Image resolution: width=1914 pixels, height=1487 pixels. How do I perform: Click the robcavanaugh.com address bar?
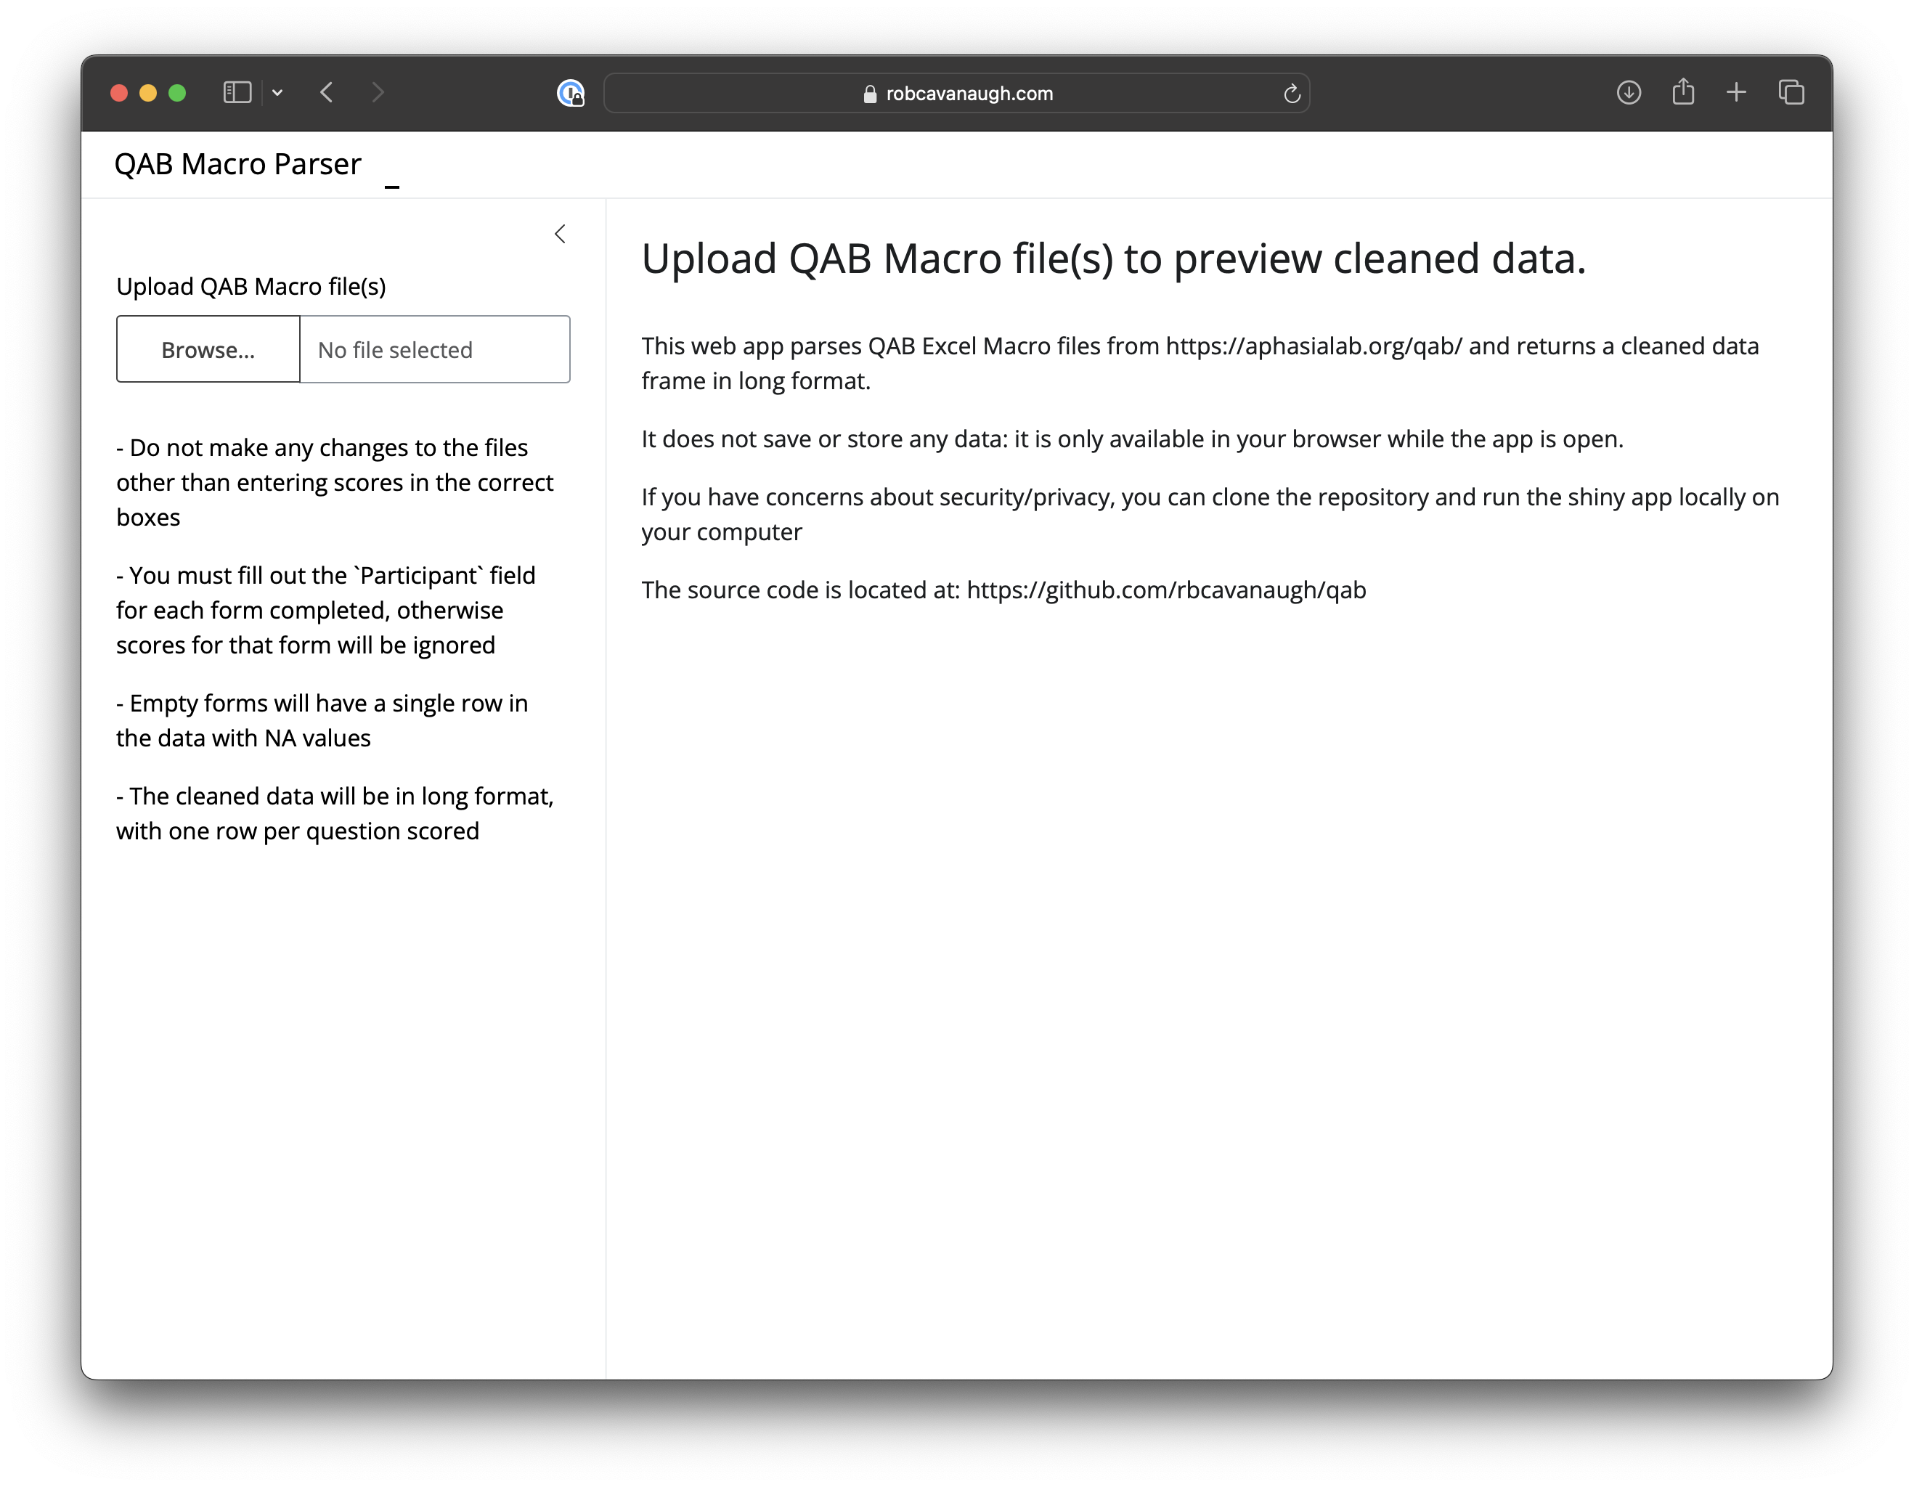(969, 94)
